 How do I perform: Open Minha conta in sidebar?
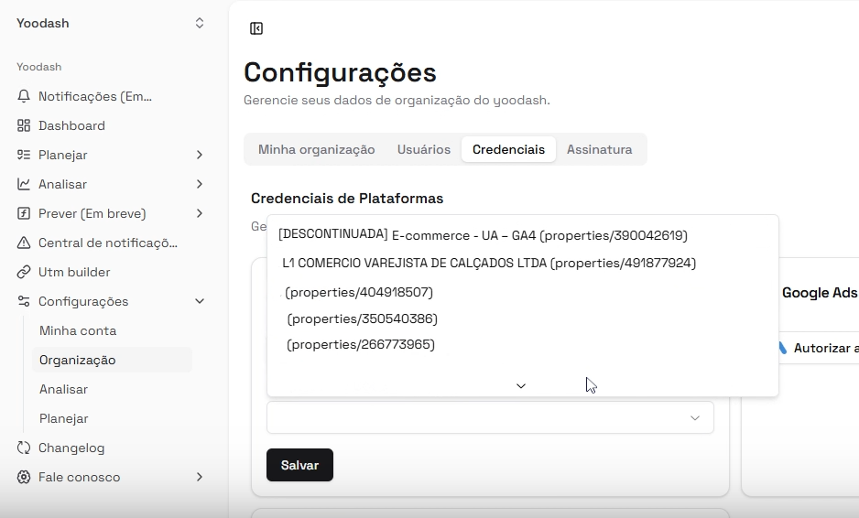click(78, 330)
